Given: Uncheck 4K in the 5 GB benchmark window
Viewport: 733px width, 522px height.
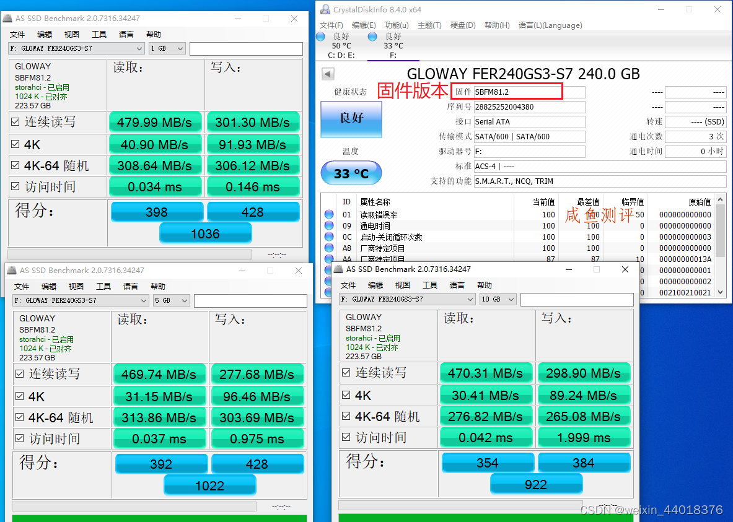Looking at the screenshot, I should 20,396.
